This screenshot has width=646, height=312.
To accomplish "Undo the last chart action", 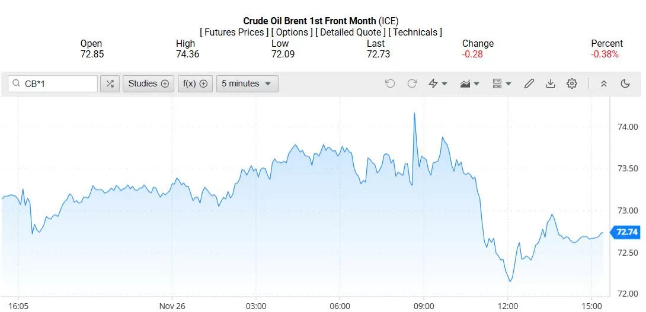I will 390,83.
